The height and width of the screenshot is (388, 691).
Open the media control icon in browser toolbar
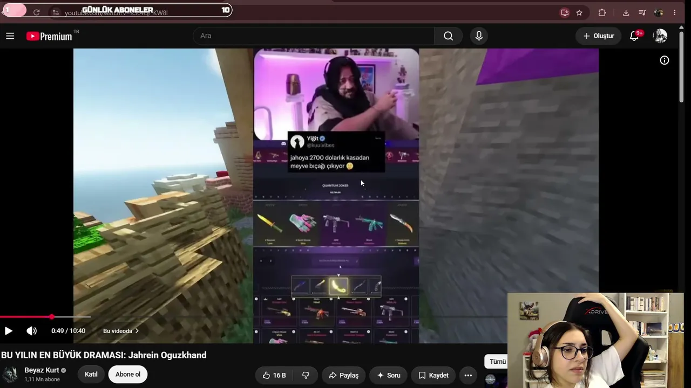click(642, 12)
